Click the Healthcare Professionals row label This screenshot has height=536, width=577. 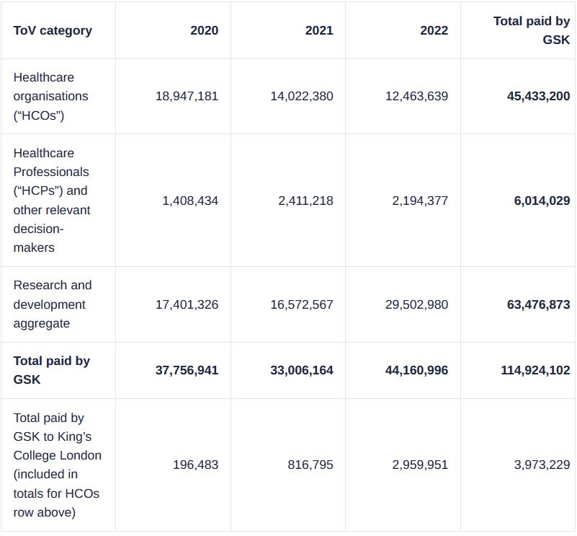[52, 200]
